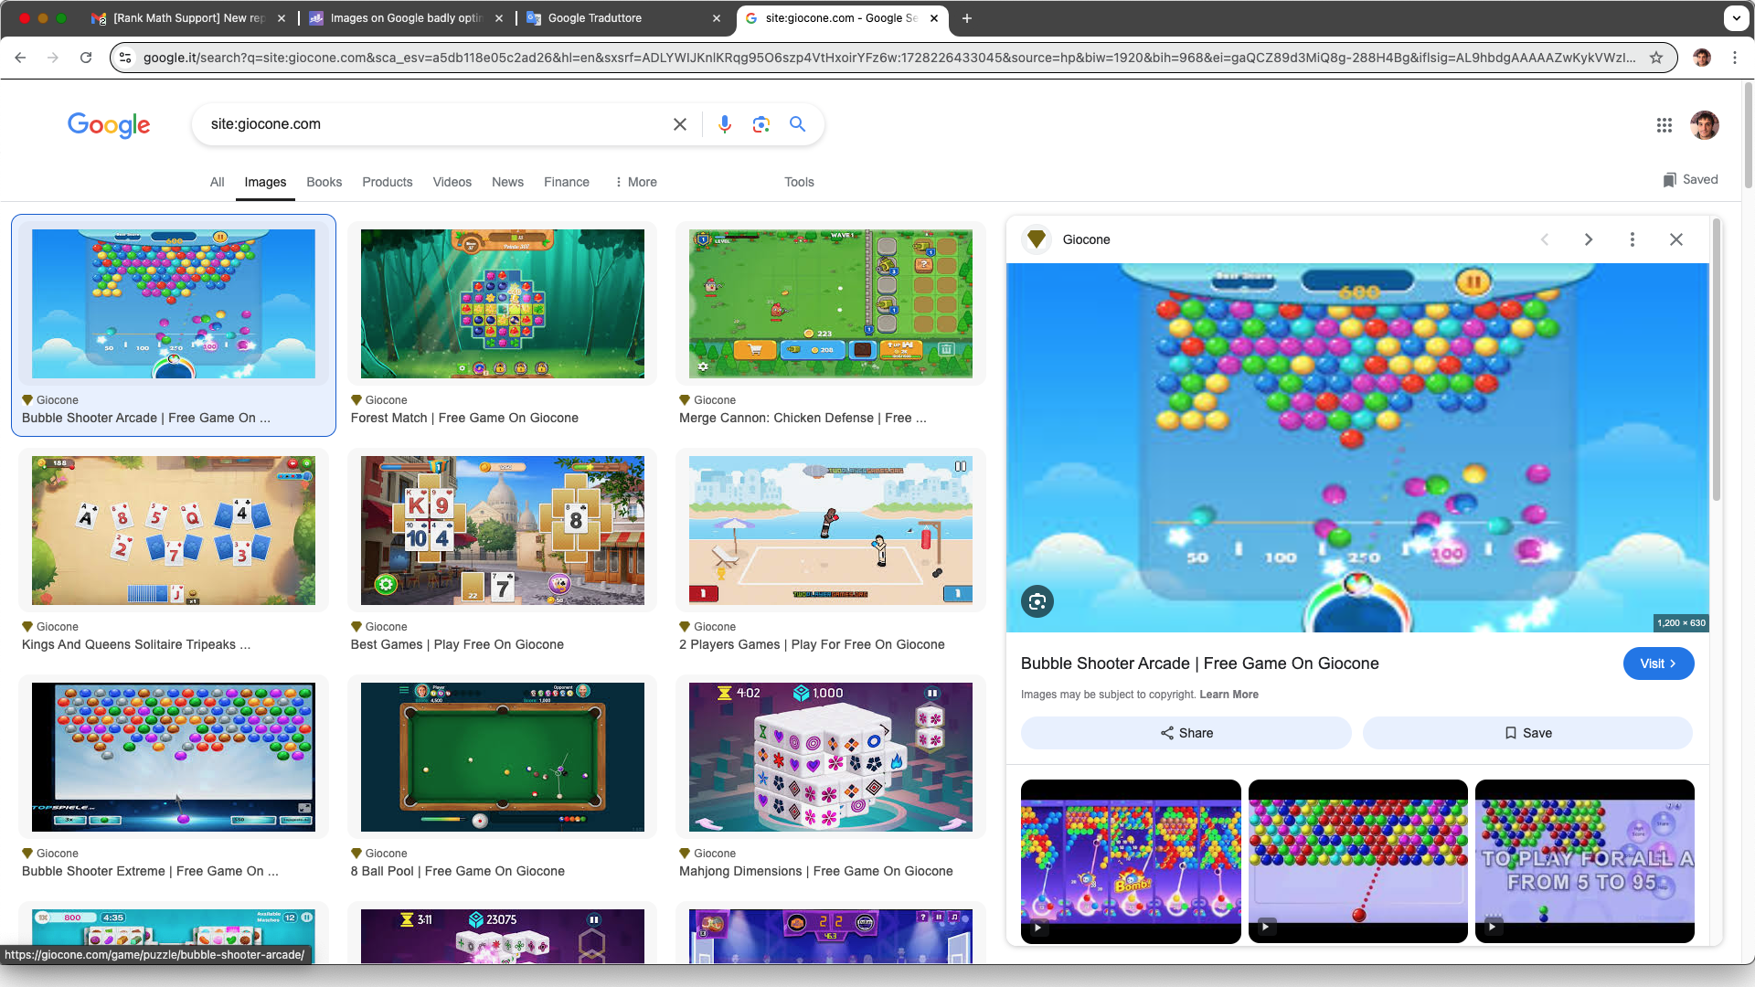Open preview panel three-dot options
1755x987 pixels.
1633,239
